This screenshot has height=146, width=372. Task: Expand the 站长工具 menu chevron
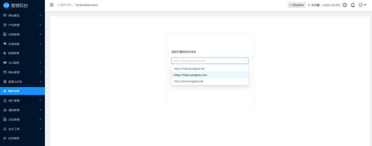click(40, 129)
